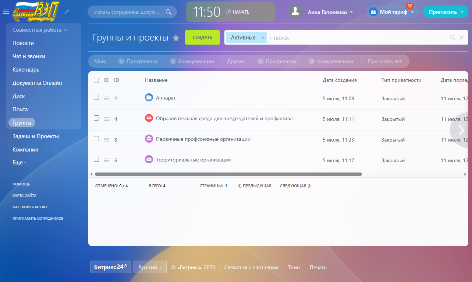Click the Темы footer link
Screen dimensions: 472x282
pos(294,267)
